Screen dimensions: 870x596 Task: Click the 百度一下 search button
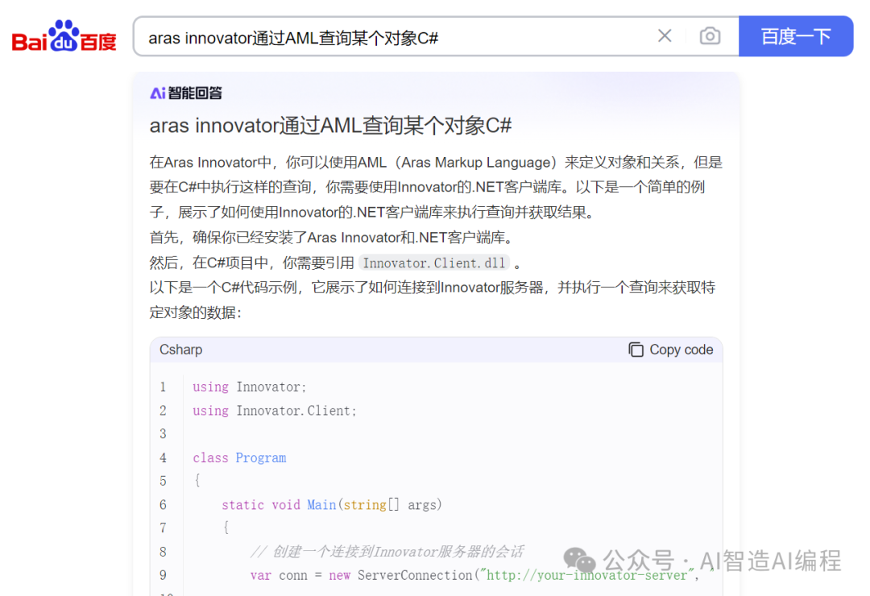796,36
